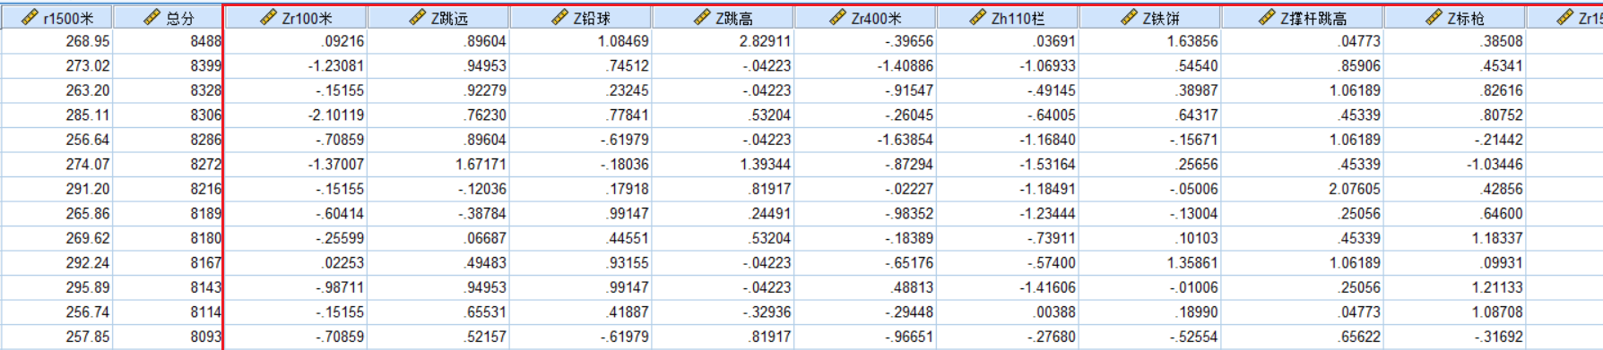The image size is (1603, 350).
Task: Click Z撑杆跳高 cell 2.07605
Action: point(1303,189)
